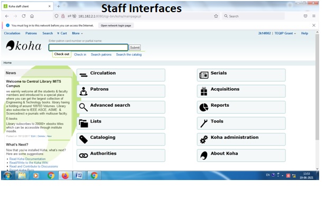This screenshot has width=325, height=198.
Task: Click the Koha logo in header
Action: (24, 46)
